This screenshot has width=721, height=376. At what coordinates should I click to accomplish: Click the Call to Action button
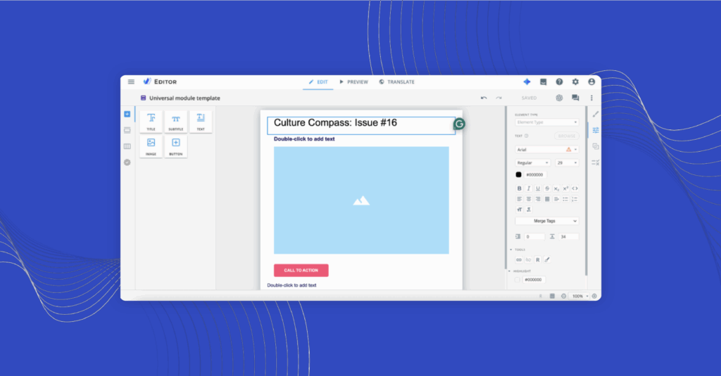tap(301, 270)
